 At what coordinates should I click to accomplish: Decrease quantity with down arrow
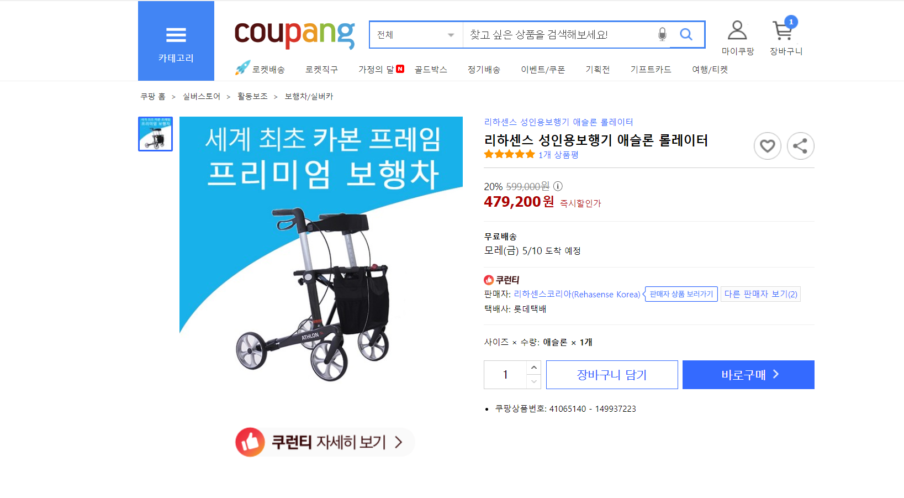pos(533,381)
